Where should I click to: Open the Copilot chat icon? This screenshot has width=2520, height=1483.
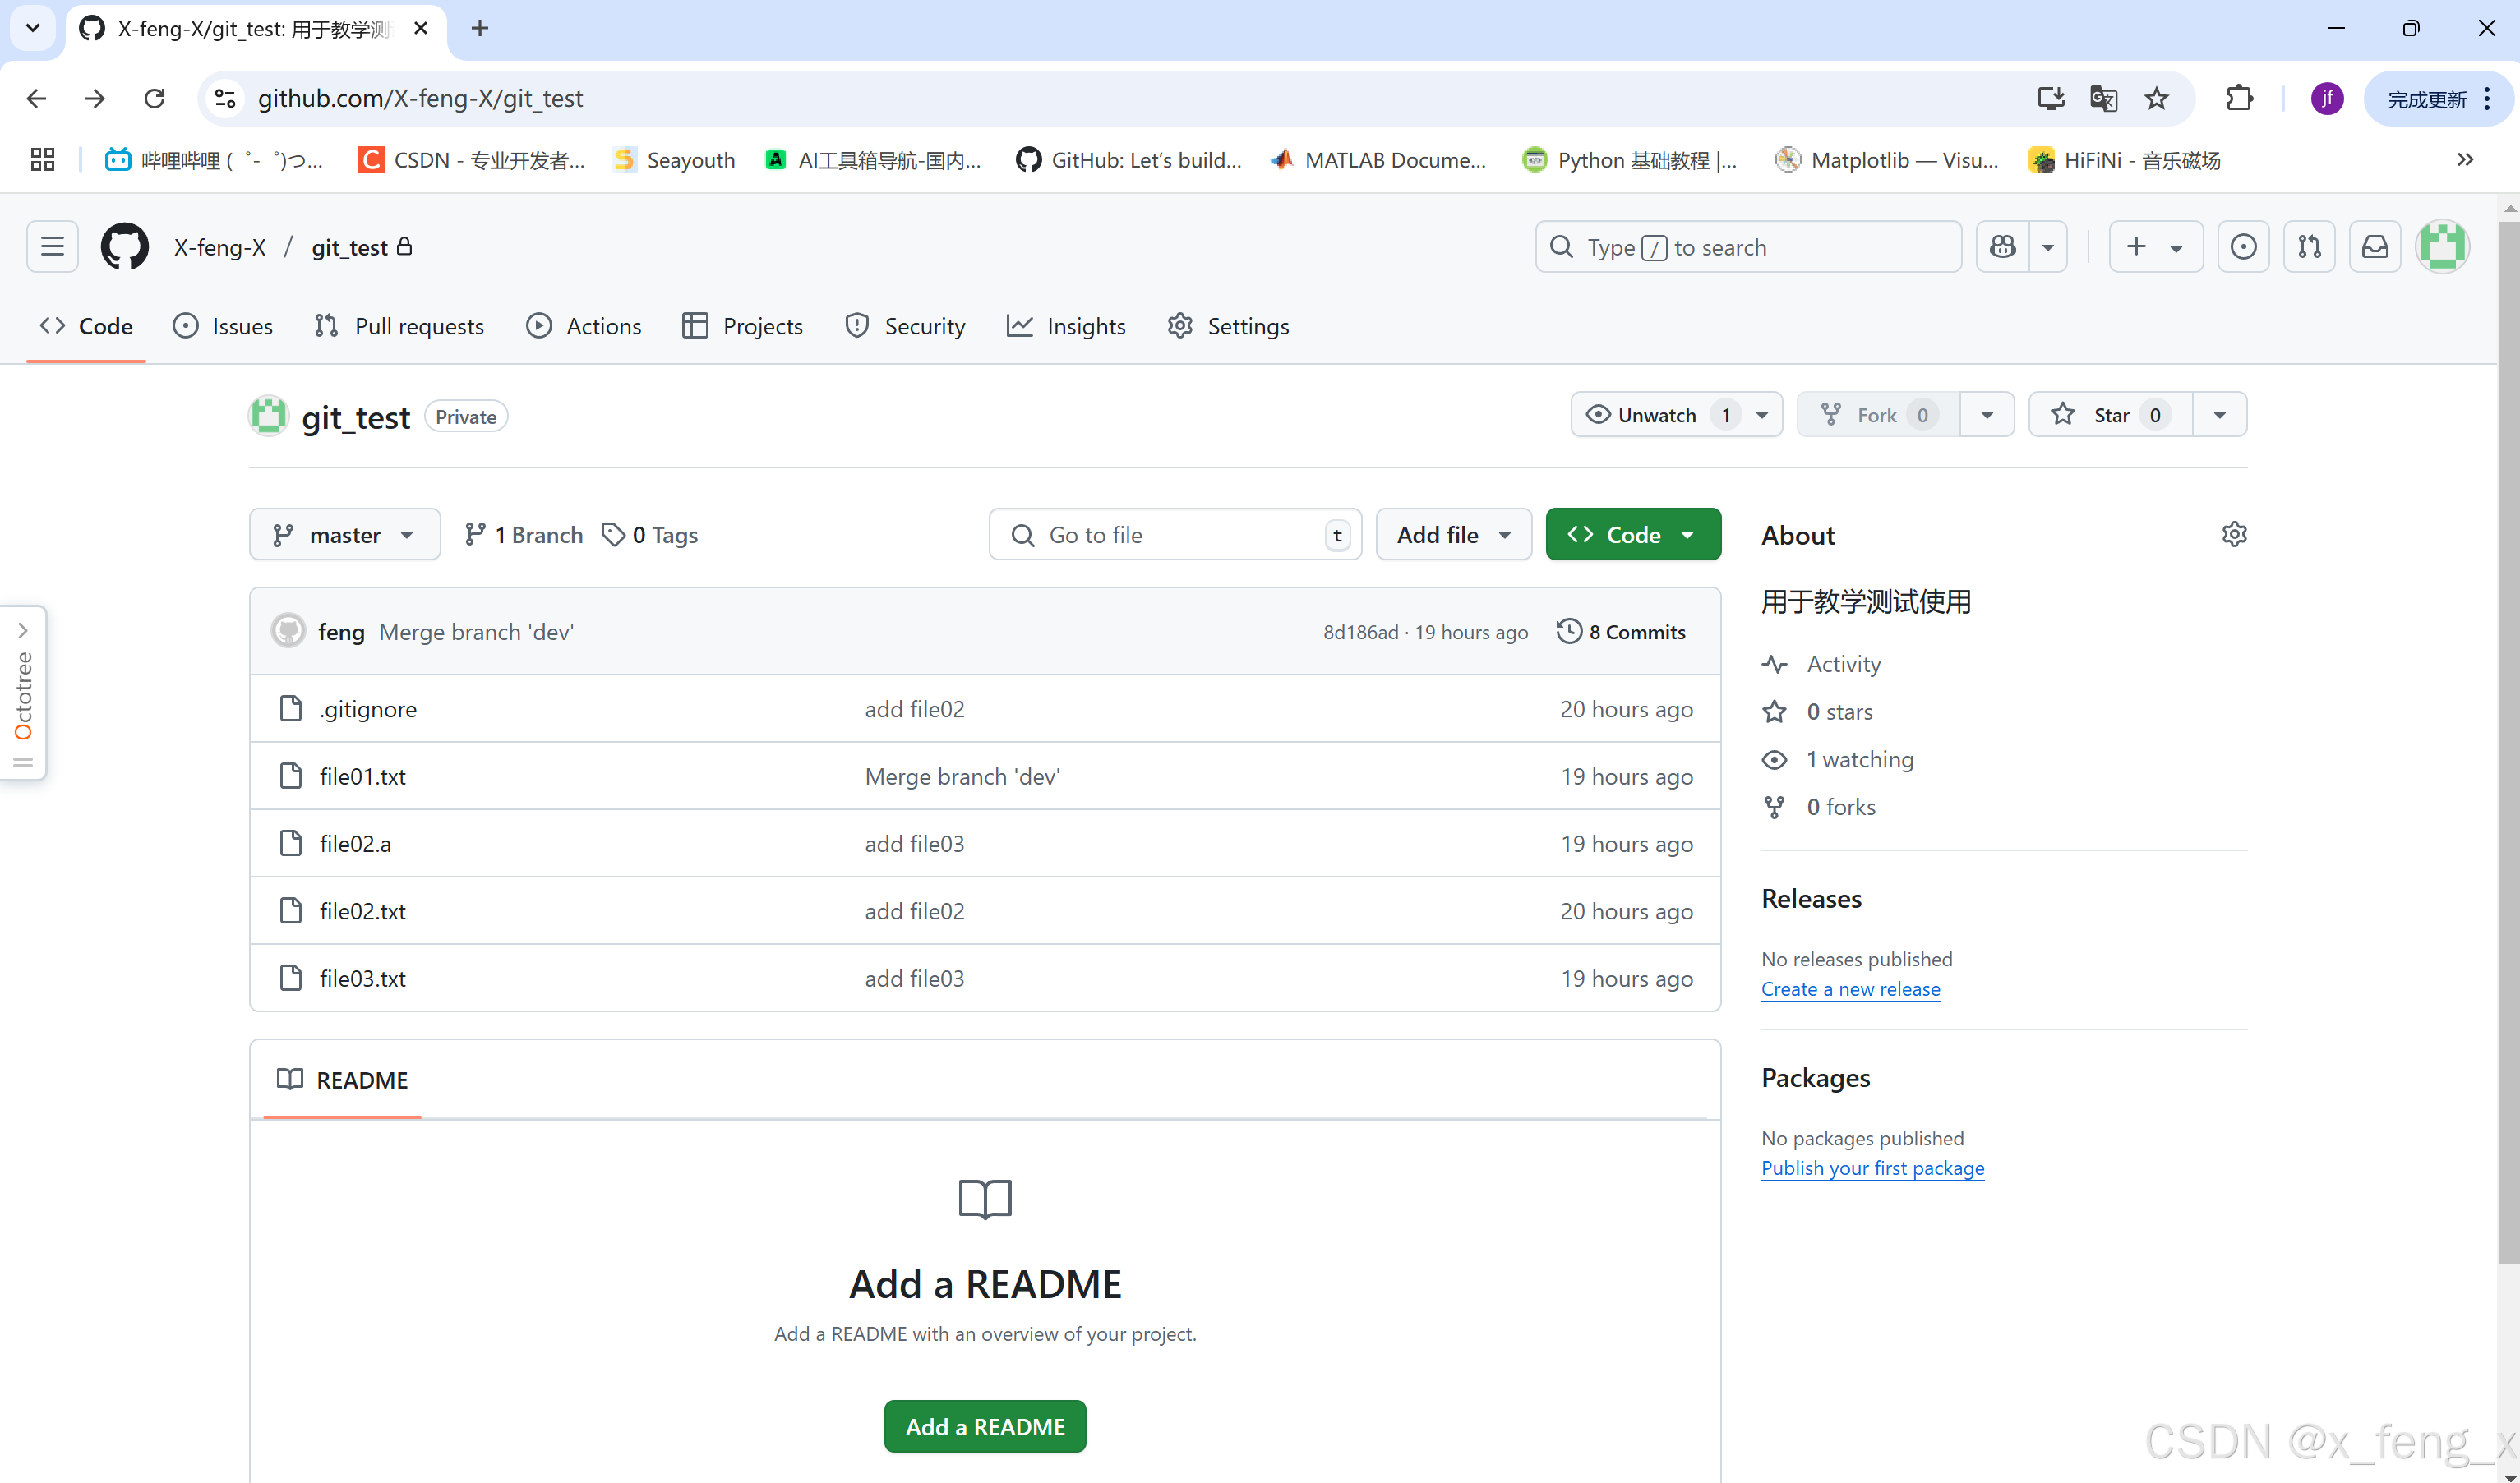[x=2002, y=246]
